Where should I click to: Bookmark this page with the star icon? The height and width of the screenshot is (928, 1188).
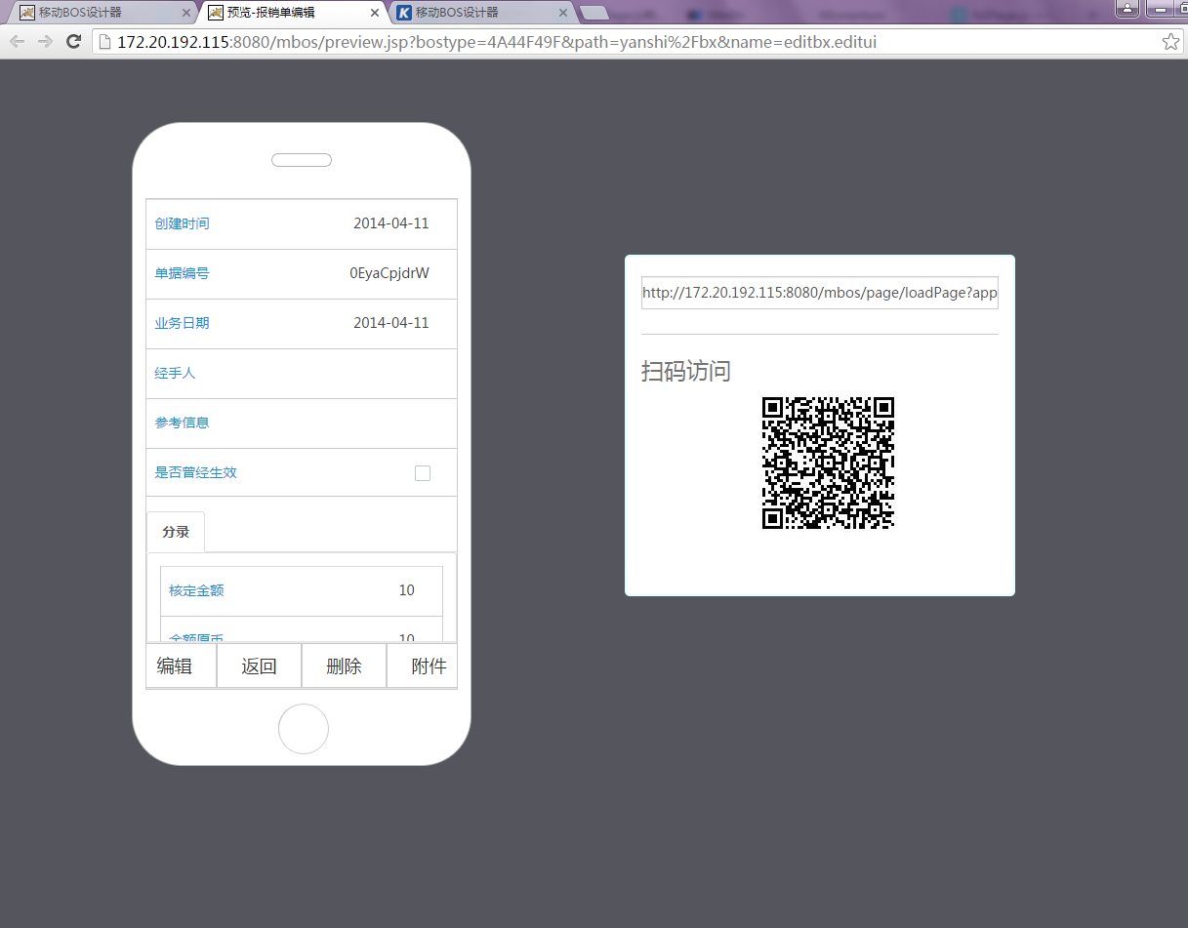click(x=1170, y=41)
